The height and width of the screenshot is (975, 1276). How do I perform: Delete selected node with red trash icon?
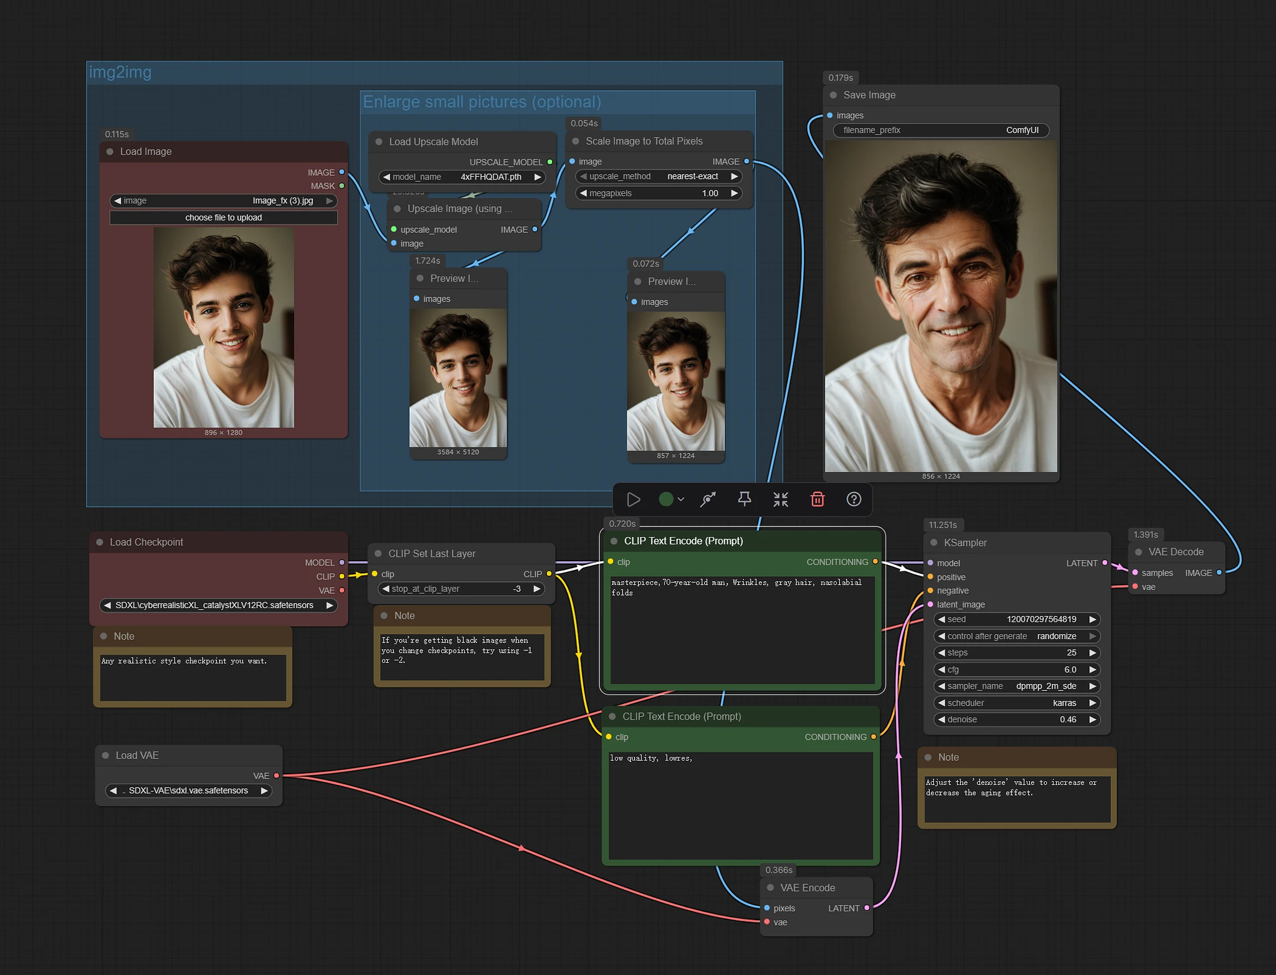pos(817,500)
